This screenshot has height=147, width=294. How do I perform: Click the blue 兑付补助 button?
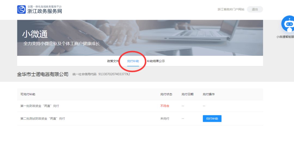tap(212, 119)
